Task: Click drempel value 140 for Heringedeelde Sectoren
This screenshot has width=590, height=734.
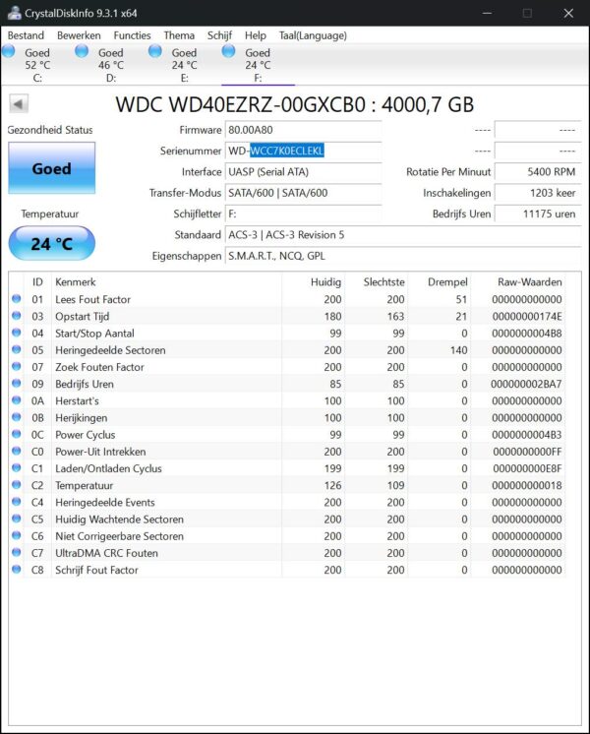Action: (x=459, y=349)
